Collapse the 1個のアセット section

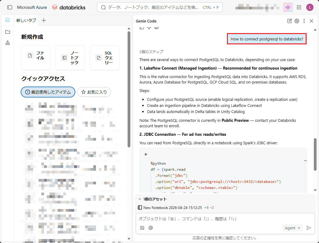tap(140, 199)
